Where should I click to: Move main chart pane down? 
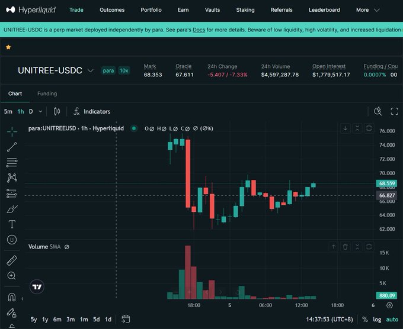click(345, 128)
